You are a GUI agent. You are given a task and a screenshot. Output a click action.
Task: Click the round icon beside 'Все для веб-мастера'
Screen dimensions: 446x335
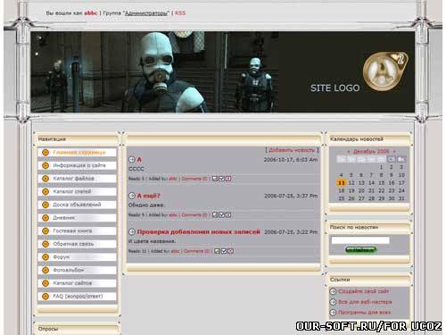[x=333, y=302]
